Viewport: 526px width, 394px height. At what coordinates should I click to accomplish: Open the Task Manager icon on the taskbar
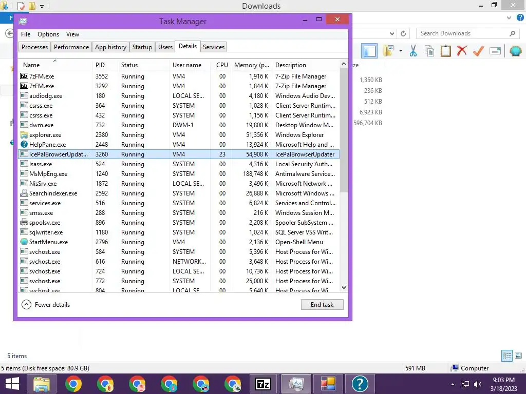tap(296, 384)
